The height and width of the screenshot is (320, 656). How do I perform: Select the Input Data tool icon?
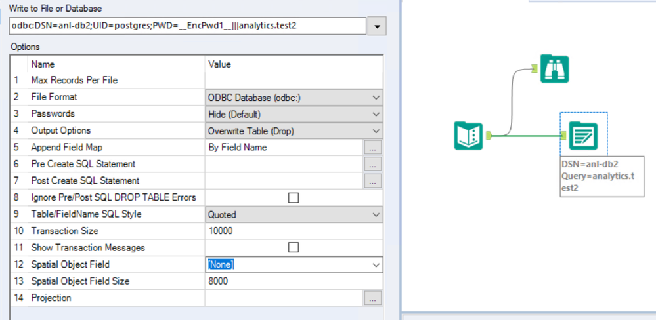(469, 136)
